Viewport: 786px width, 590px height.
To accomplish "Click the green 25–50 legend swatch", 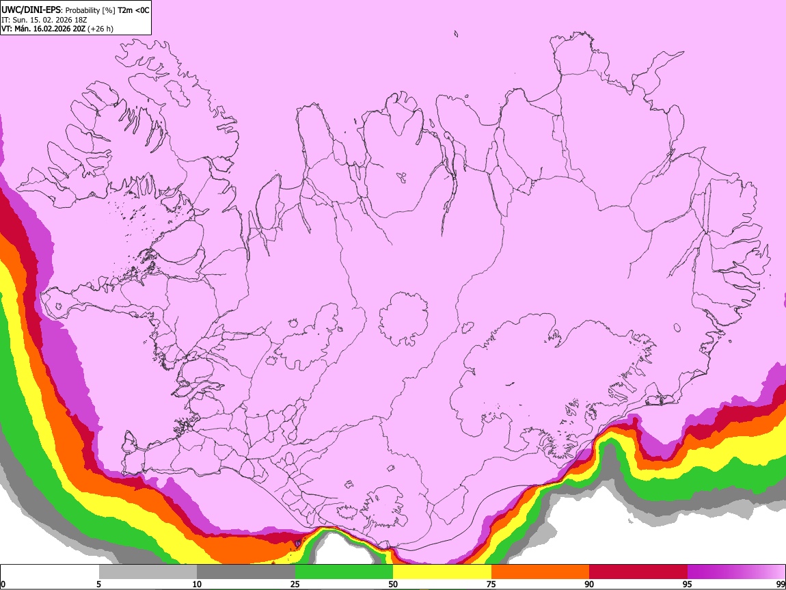I will (344, 572).
